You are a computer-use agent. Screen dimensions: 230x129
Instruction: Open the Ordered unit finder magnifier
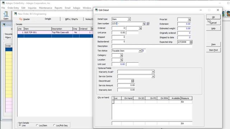(x=140, y=28)
